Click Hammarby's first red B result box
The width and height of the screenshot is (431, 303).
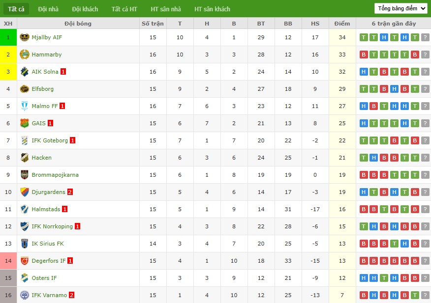[x=364, y=55]
